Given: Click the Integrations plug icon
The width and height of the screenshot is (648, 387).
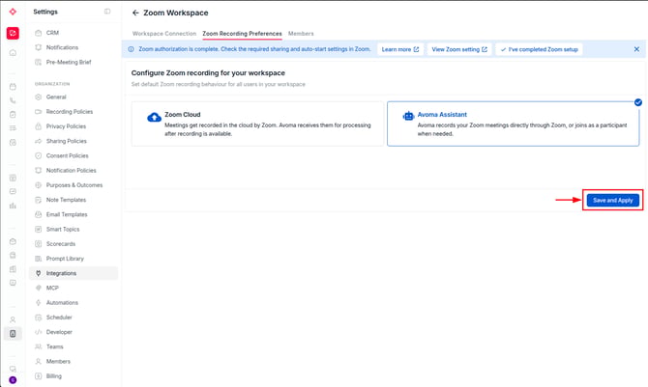Looking at the screenshot, I should (x=39, y=273).
